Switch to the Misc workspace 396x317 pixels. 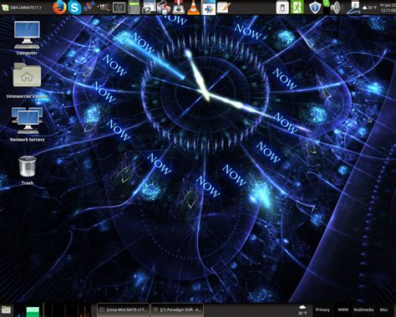point(383,309)
